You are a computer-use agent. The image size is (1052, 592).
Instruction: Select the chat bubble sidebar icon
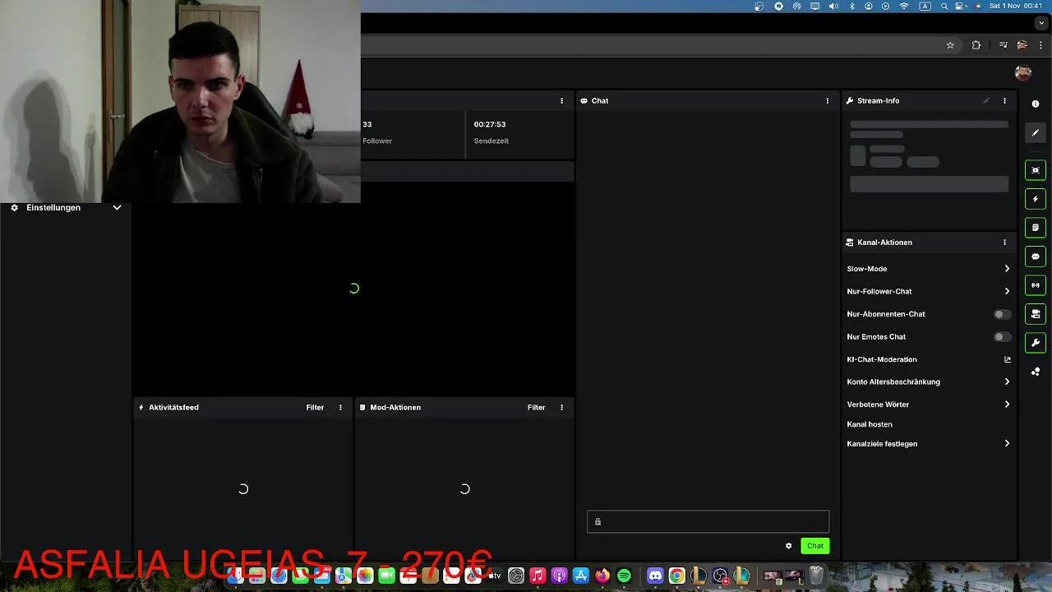[1036, 257]
